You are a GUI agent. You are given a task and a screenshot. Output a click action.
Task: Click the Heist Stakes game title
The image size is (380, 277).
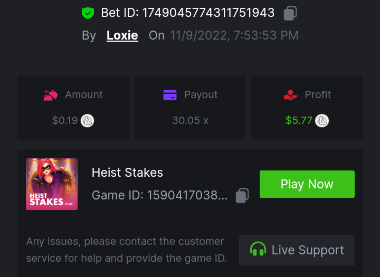[127, 173]
